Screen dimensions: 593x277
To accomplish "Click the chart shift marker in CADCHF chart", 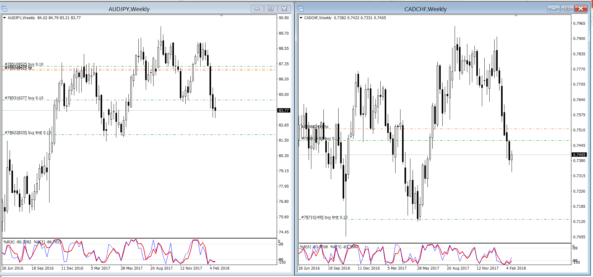I will coord(516,15).
